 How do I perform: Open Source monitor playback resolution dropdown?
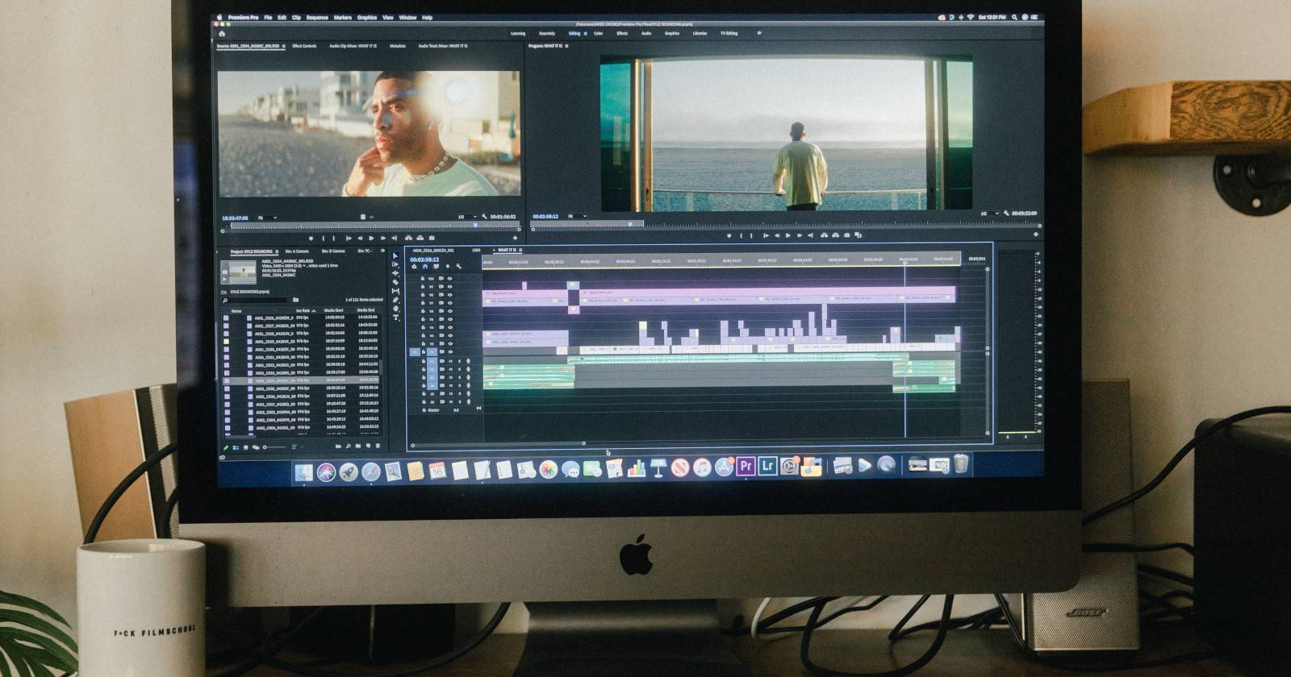click(467, 217)
